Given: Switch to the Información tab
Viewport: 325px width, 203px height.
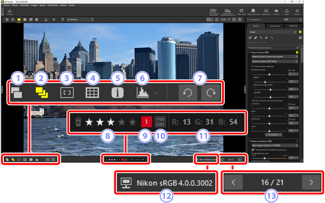Looking at the screenshot, I should click(x=275, y=26).
